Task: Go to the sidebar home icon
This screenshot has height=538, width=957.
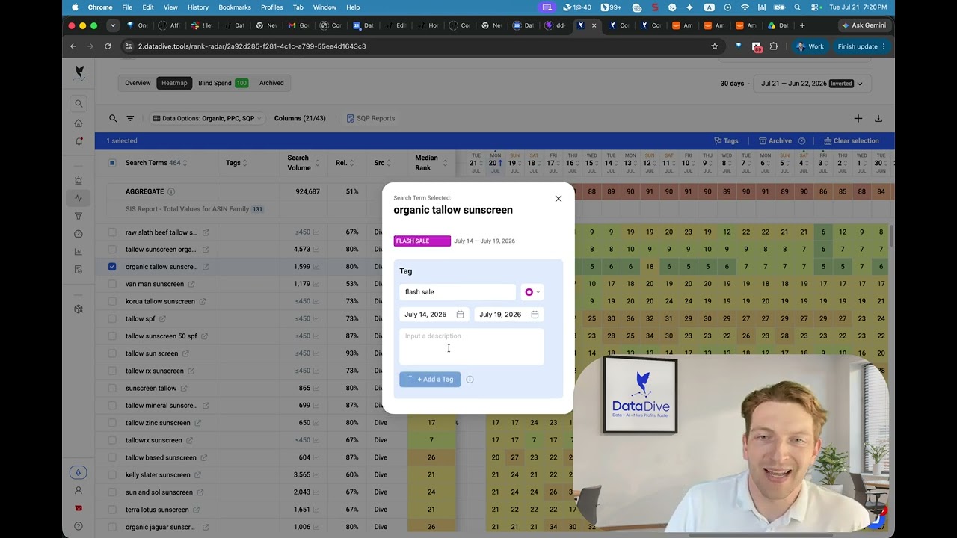Action: pyautogui.click(x=79, y=123)
